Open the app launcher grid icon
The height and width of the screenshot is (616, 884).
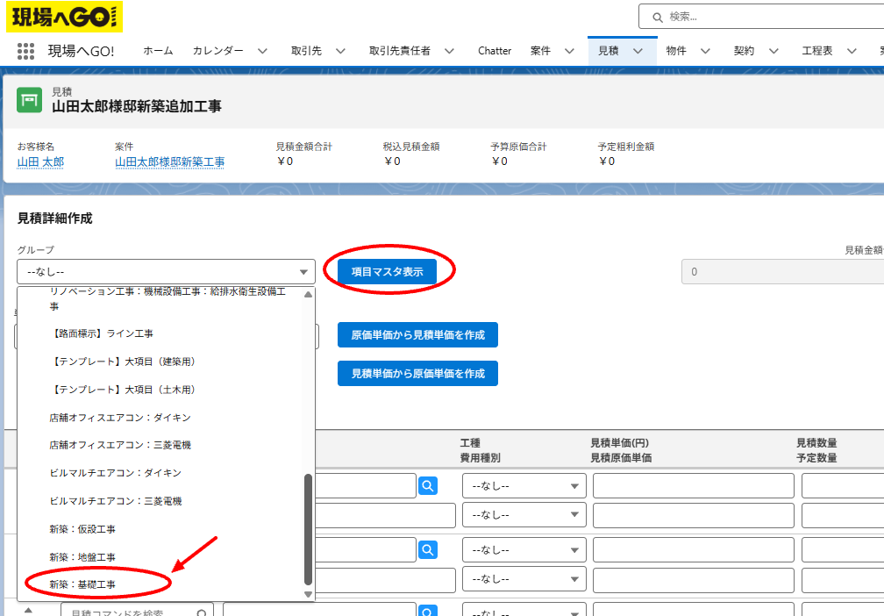pos(25,51)
